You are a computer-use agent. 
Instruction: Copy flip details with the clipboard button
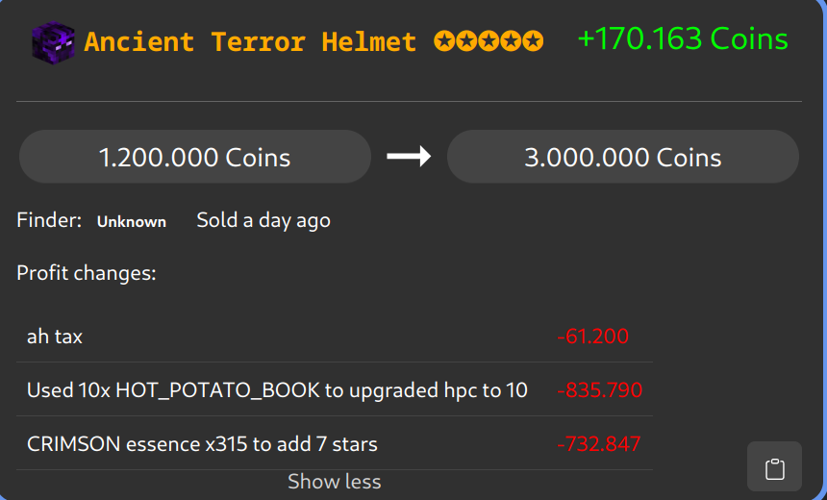pyautogui.click(x=774, y=467)
